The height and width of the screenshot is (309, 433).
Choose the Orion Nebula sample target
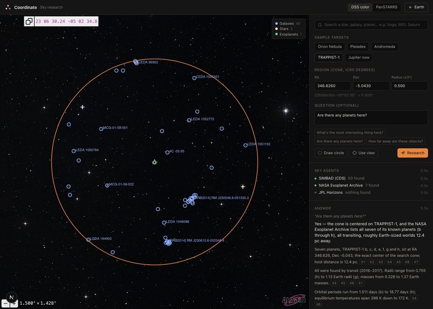(x=329, y=46)
